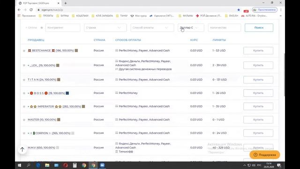300x169 pixels.
Task: Click the BESTCHANGE badge color square
Action: 76,51
